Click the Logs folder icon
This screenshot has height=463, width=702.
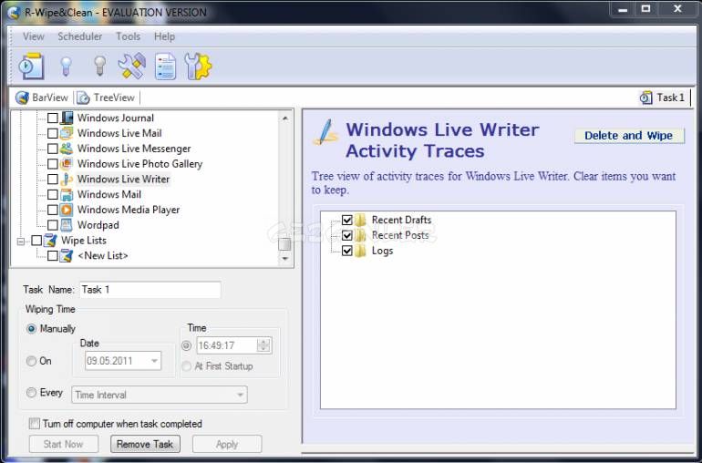[x=360, y=251]
